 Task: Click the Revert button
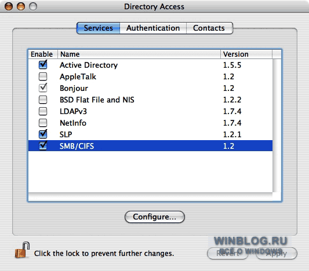pyautogui.click(x=228, y=253)
